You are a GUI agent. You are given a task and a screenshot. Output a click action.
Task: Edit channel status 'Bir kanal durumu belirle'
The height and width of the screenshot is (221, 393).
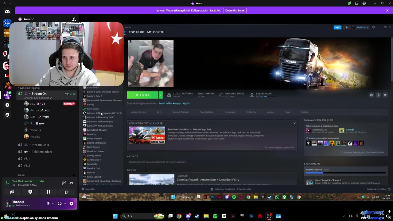point(38,98)
